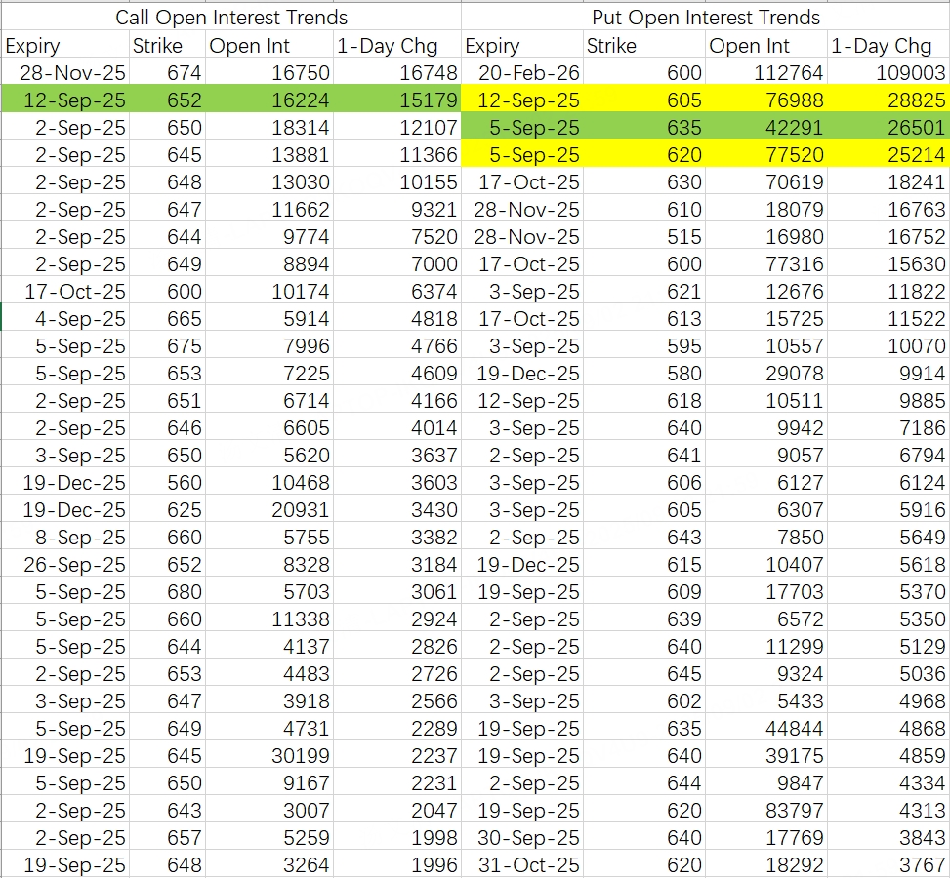
Task: Select call expiry cell '26-Sep-25'
Action: click(x=65, y=564)
